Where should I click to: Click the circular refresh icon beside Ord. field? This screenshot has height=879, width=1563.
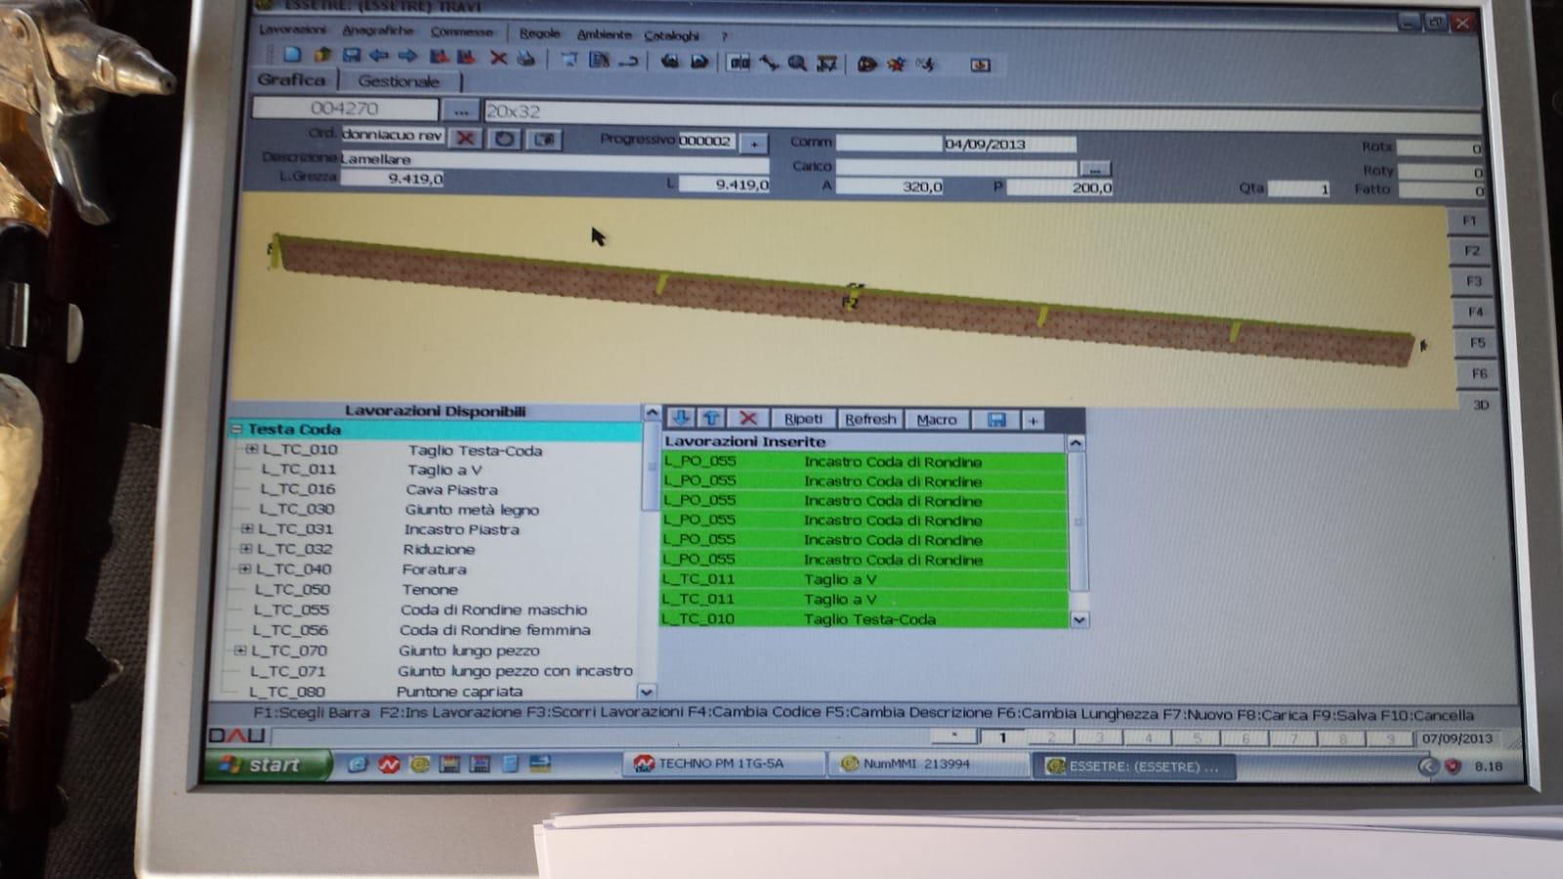click(x=504, y=139)
